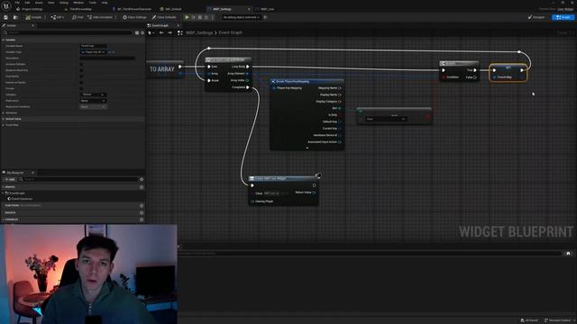Viewport: 577px width, 324px height.
Task: Expand the Default Value section
Action: (x=4, y=119)
